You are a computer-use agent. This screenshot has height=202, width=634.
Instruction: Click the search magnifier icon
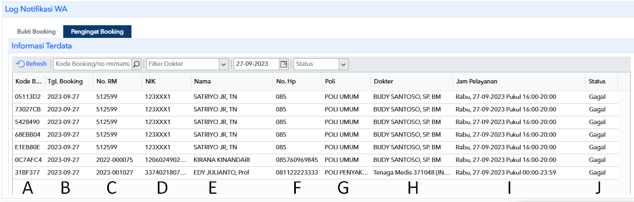137,64
